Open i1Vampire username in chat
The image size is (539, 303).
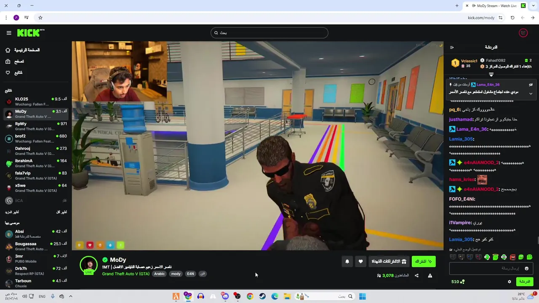[x=460, y=223]
